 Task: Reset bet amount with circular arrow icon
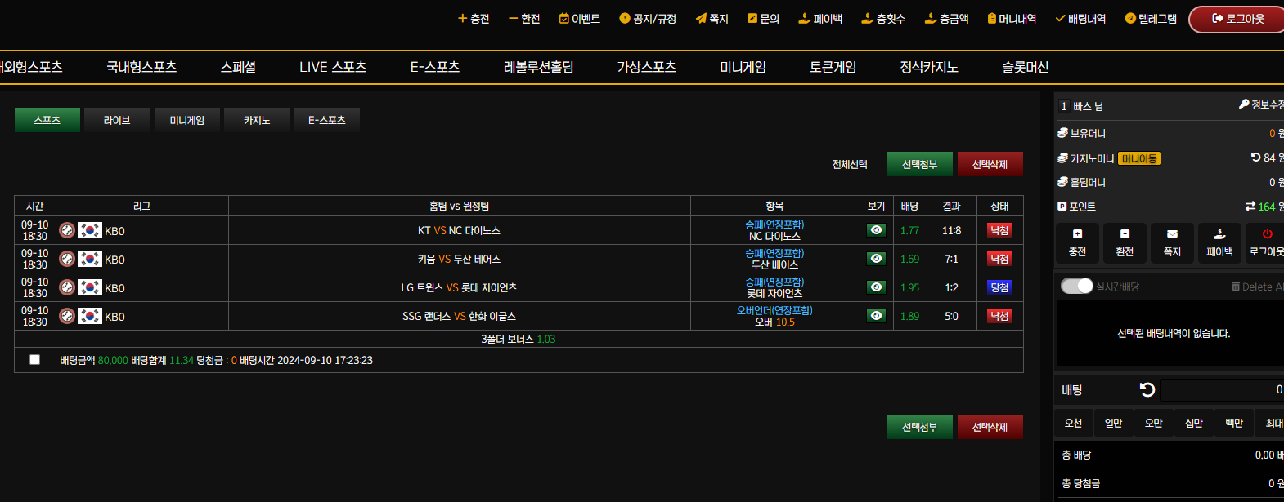(x=1147, y=390)
